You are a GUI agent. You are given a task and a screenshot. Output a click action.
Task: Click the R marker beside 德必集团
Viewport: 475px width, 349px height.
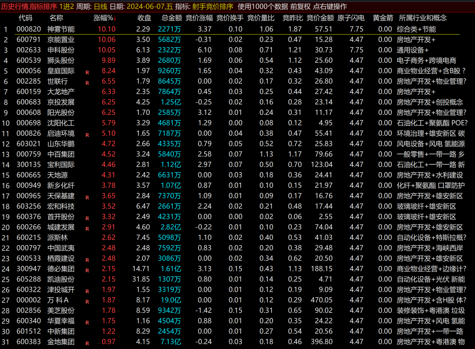click(87, 270)
